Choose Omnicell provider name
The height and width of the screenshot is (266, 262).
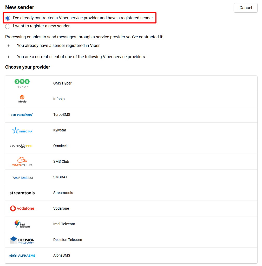pos(60,146)
